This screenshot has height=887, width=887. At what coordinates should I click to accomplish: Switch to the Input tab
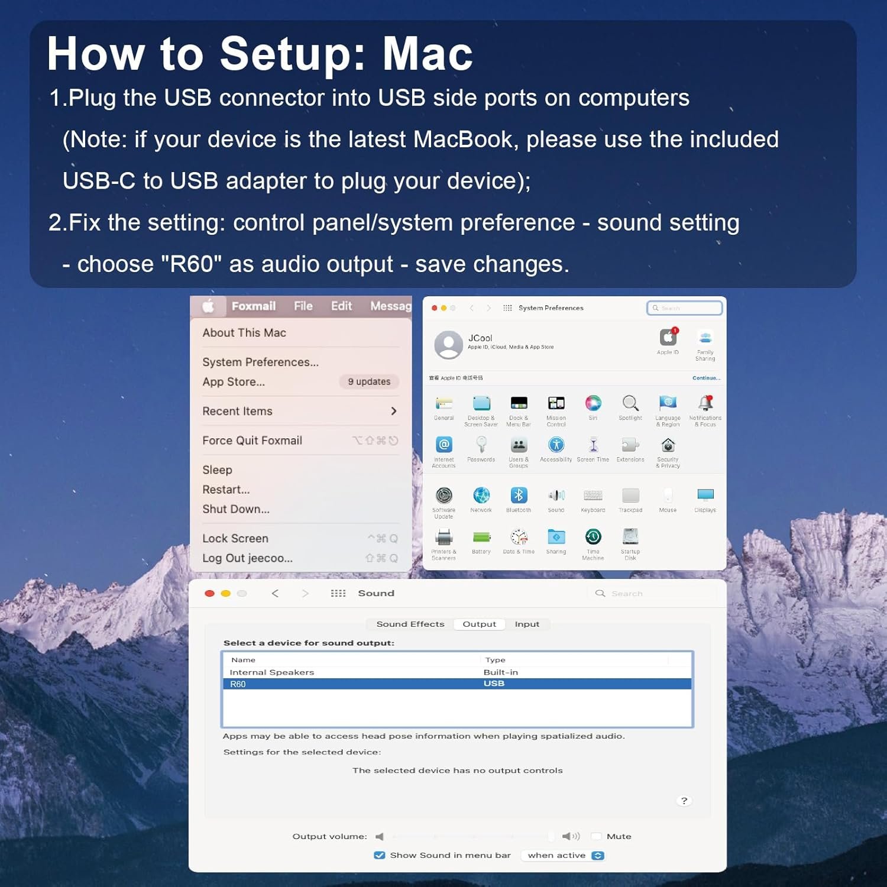tap(526, 624)
